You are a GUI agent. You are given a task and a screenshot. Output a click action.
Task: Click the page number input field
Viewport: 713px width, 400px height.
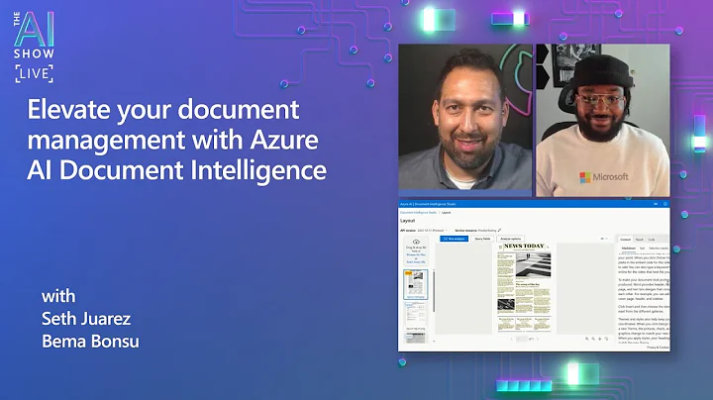522,339
